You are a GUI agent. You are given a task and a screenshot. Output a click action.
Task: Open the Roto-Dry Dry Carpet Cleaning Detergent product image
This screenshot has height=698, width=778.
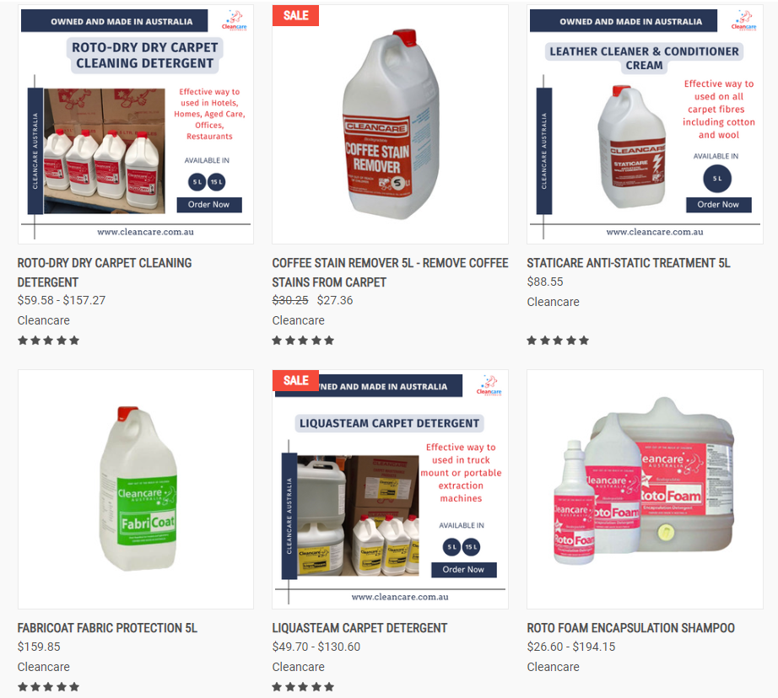[136, 125]
